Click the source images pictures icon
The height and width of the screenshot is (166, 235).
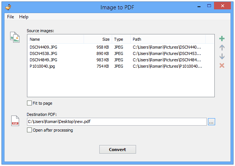tap(15, 37)
